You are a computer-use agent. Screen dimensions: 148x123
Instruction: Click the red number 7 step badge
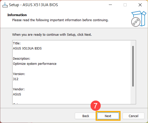[96, 106]
